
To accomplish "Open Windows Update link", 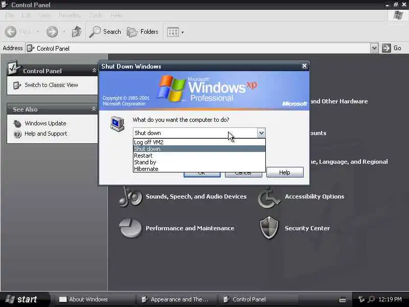I will point(46,123).
